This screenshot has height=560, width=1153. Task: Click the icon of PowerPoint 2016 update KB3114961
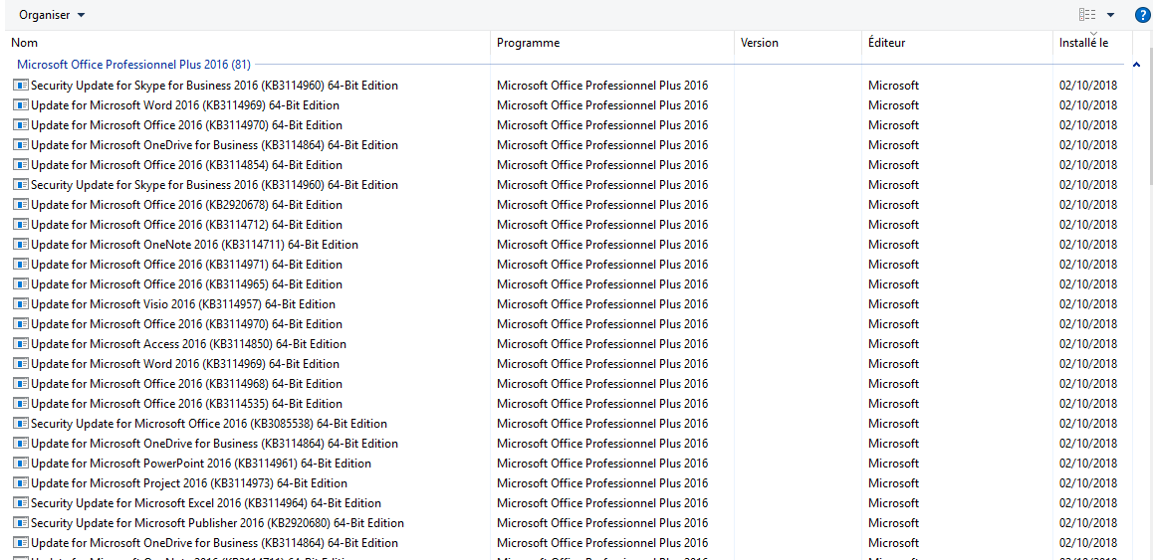pos(21,463)
